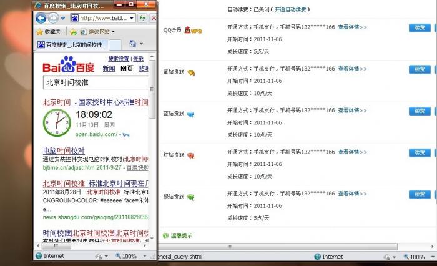Image resolution: width=437 pixels, height=266 pixels.
Task: Click the QQ window scroll right arrow
Action: tap(432, 247)
